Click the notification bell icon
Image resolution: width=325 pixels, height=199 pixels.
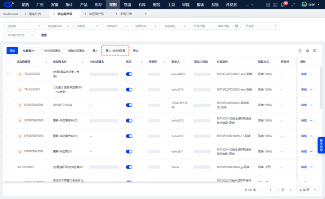pyautogui.click(x=283, y=4)
